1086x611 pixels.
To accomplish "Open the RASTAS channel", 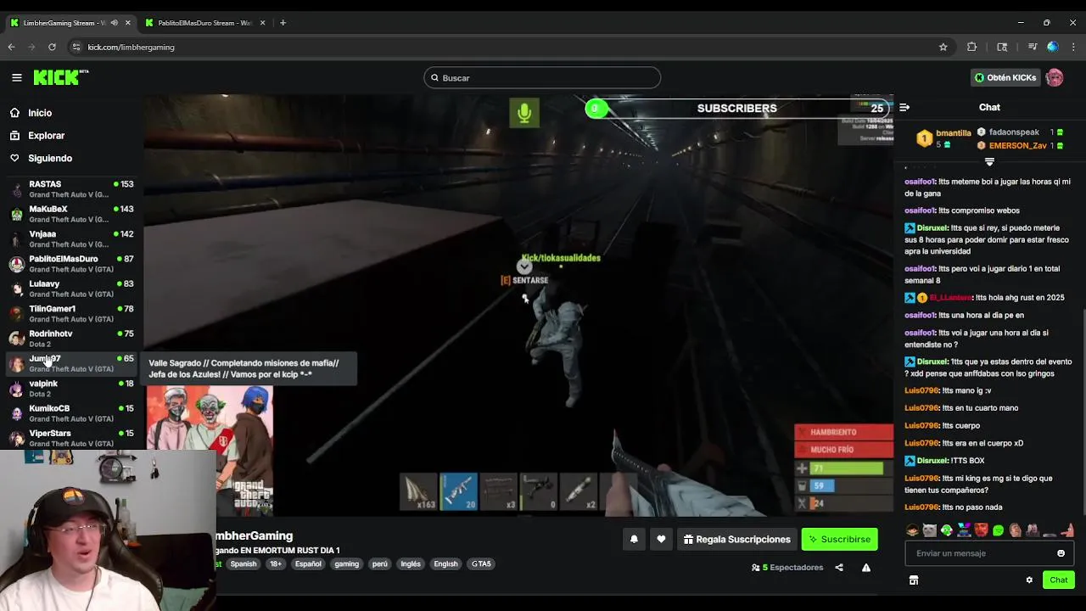I will coord(71,189).
